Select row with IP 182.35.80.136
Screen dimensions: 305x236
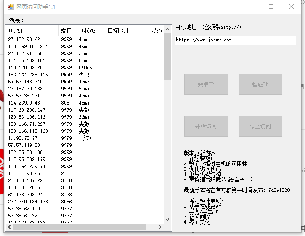click(85, 152)
